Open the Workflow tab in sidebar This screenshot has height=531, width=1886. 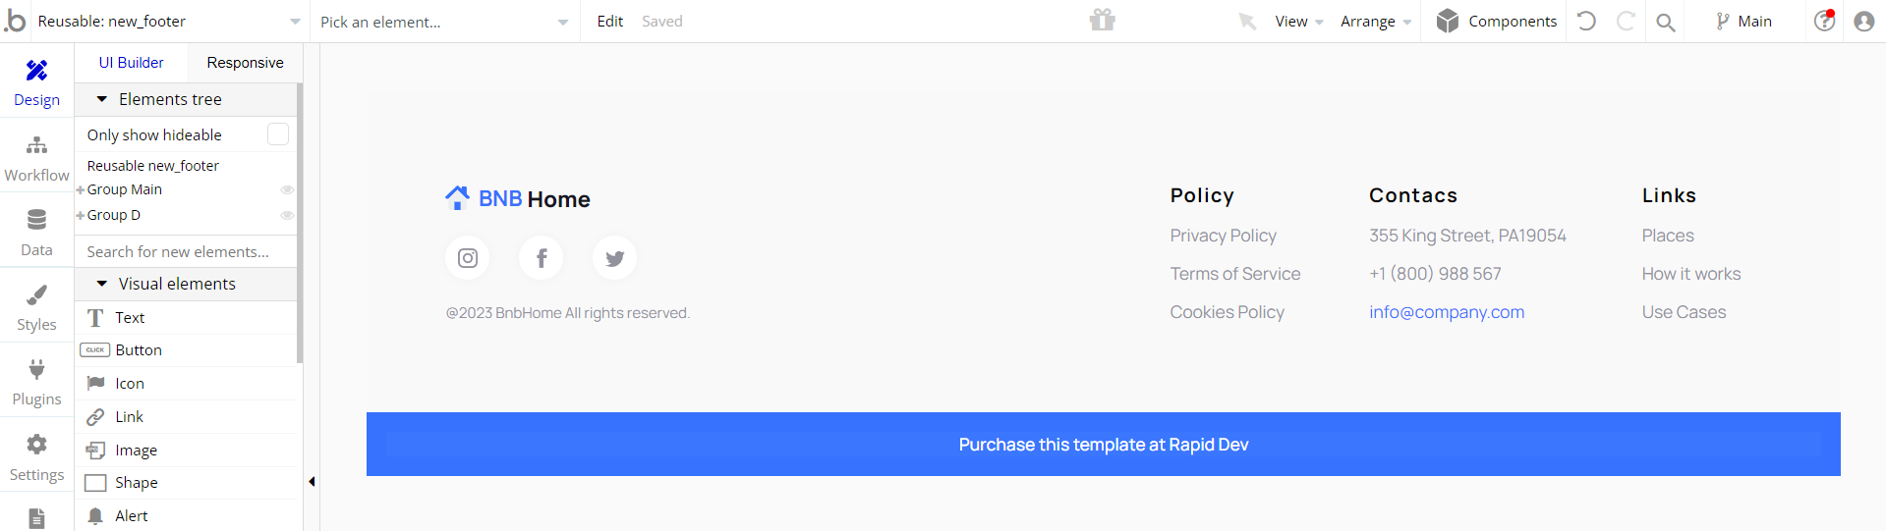(36, 158)
